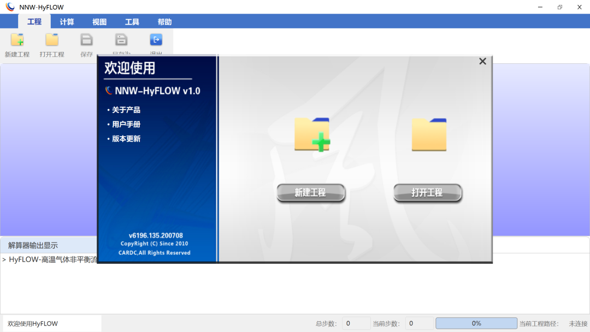
Task: Click the large new-project folder icon
Action: pyautogui.click(x=312, y=135)
